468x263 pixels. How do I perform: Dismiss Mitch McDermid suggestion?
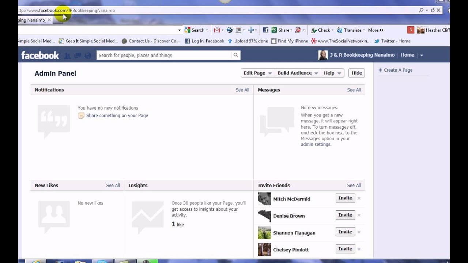click(x=359, y=198)
